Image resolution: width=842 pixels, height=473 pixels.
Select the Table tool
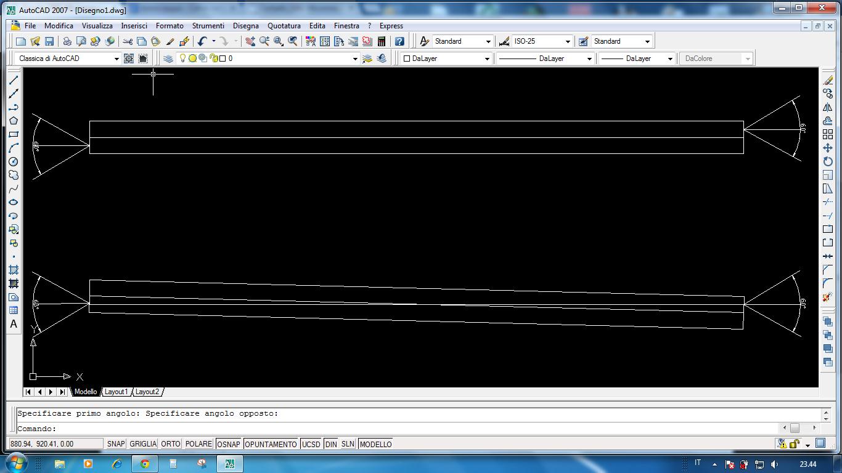tap(14, 310)
